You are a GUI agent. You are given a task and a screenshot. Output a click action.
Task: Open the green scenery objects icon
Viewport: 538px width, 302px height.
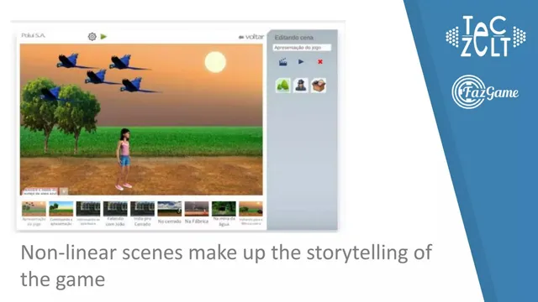pyautogui.click(x=283, y=86)
